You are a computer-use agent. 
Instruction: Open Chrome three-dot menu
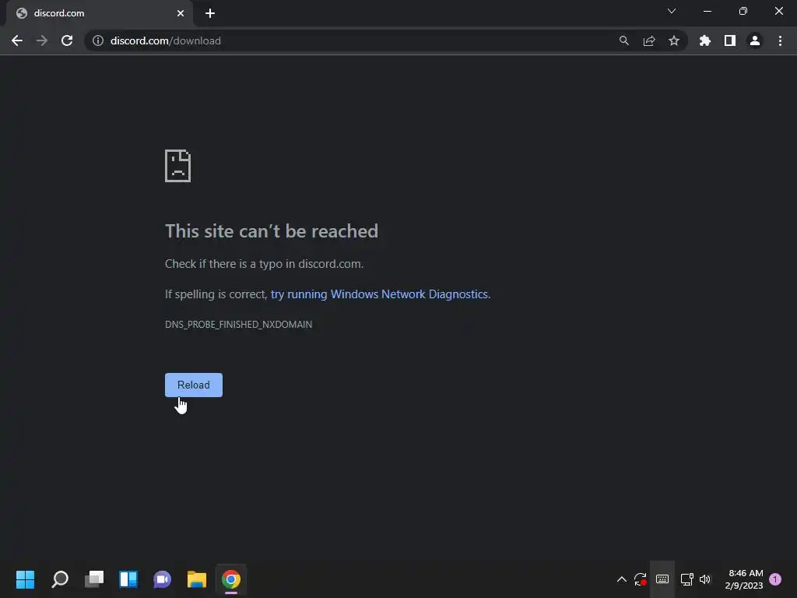tap(780, 40)
